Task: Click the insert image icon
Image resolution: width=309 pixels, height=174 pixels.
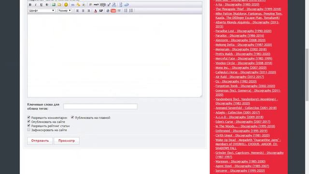Action: (54, 5)
